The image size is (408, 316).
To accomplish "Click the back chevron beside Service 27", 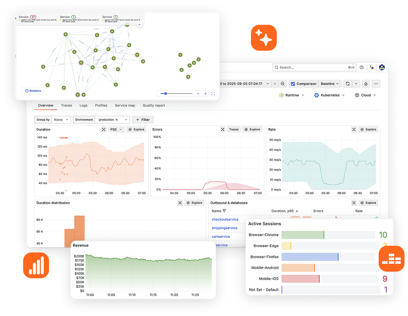I will click(16, 18).
